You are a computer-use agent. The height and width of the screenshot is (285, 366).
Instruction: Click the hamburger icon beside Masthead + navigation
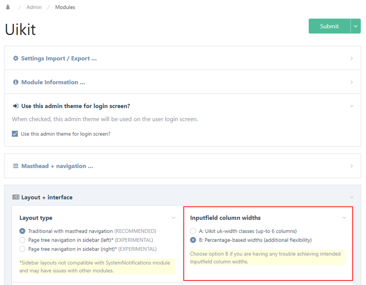click(16, 166)
